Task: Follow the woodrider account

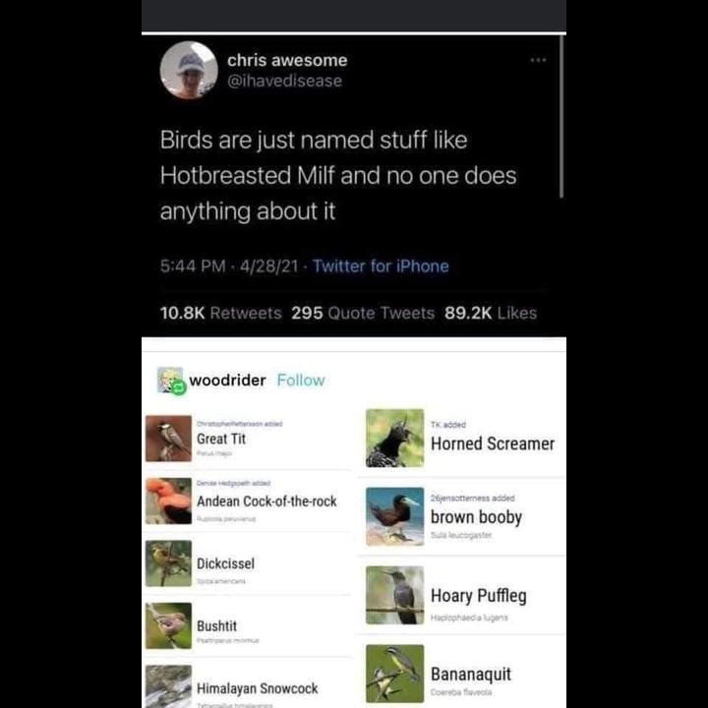Action: click(x=301, y=381)
